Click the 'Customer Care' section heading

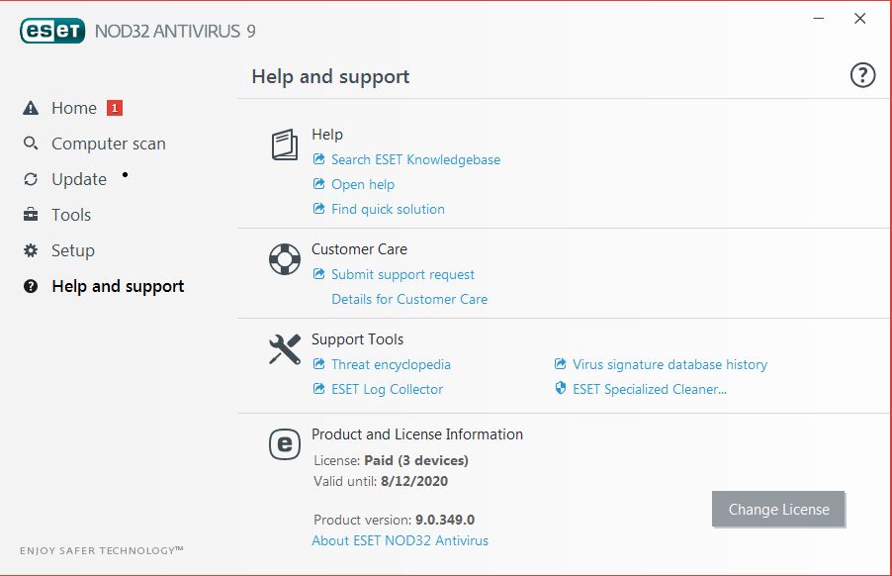[x=360, y=249]
